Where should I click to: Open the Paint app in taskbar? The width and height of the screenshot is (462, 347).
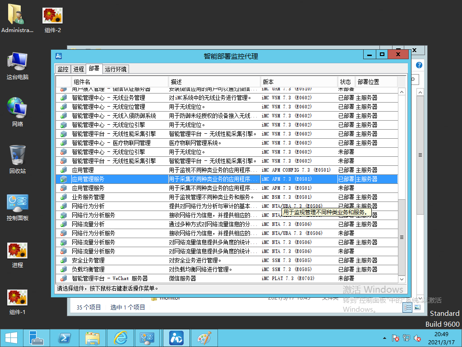[x=204, y=338]
